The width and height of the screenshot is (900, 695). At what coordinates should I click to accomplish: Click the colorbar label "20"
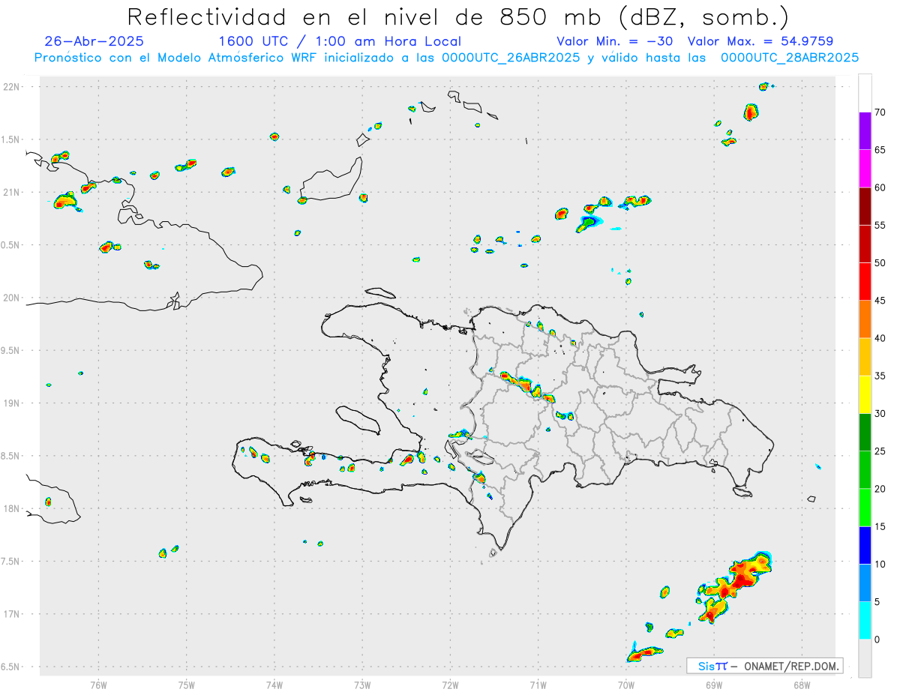coord(880,489)
